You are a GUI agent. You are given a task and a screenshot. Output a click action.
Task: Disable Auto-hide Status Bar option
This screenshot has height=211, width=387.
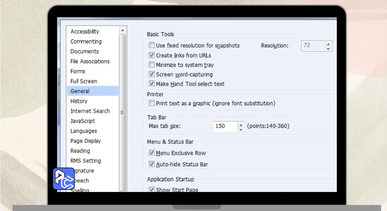152,164
